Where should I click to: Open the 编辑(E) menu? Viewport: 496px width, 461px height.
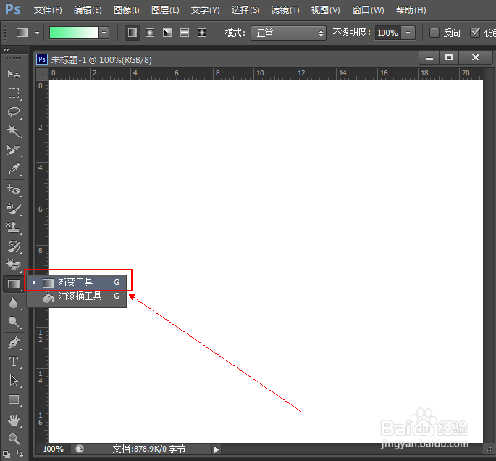[x=88, y=10]
